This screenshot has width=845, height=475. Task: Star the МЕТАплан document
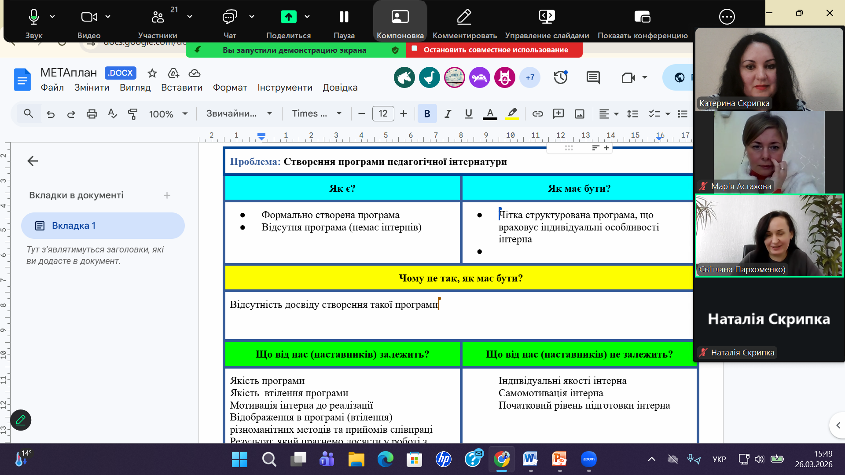[x=152, y=73]
